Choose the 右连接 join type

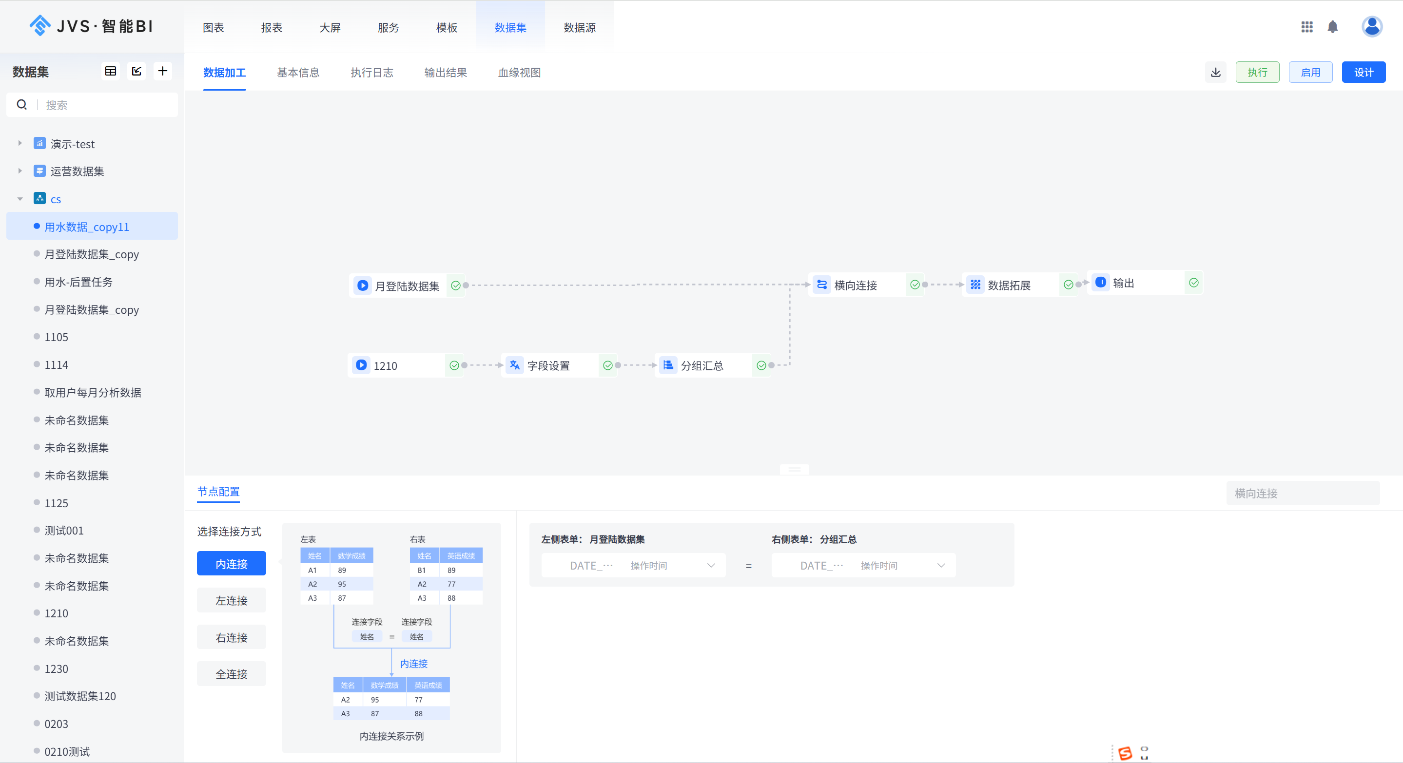[231, 637]
